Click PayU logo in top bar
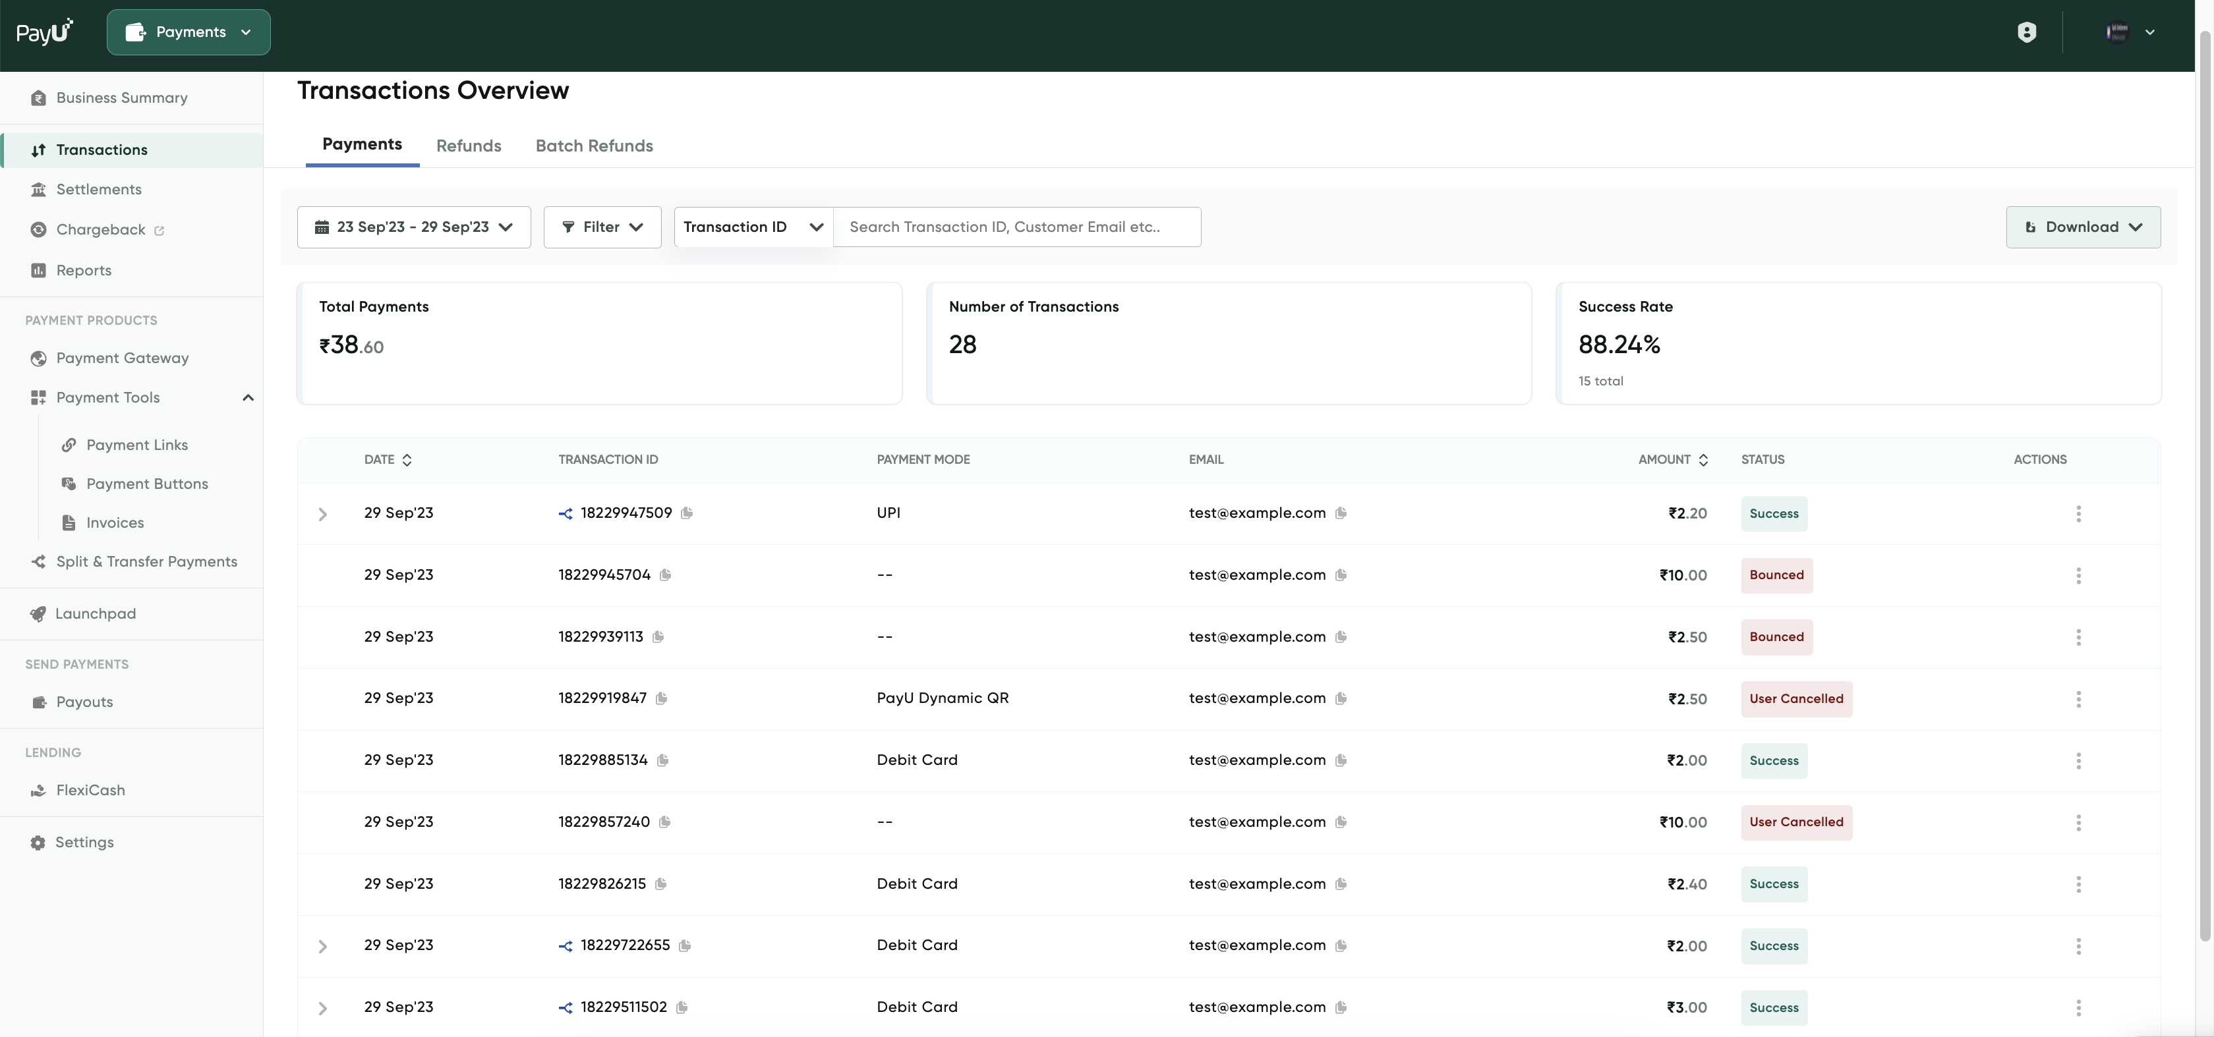The height and width of the screenshot is (1037, 2214). click(x=45, y=32)
